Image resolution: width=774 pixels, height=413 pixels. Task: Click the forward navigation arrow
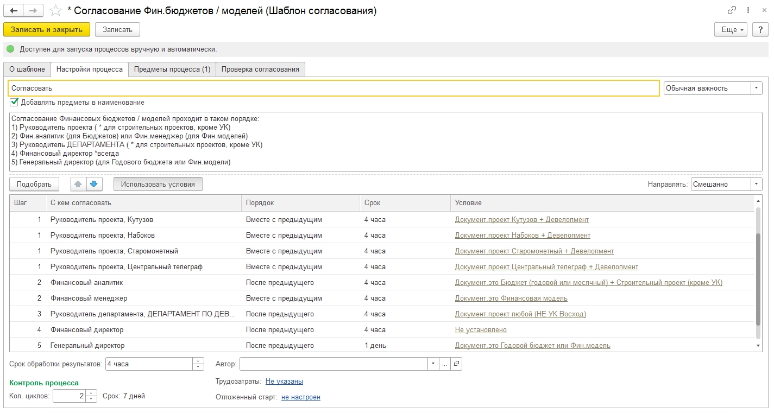click(x=34, y=10)
